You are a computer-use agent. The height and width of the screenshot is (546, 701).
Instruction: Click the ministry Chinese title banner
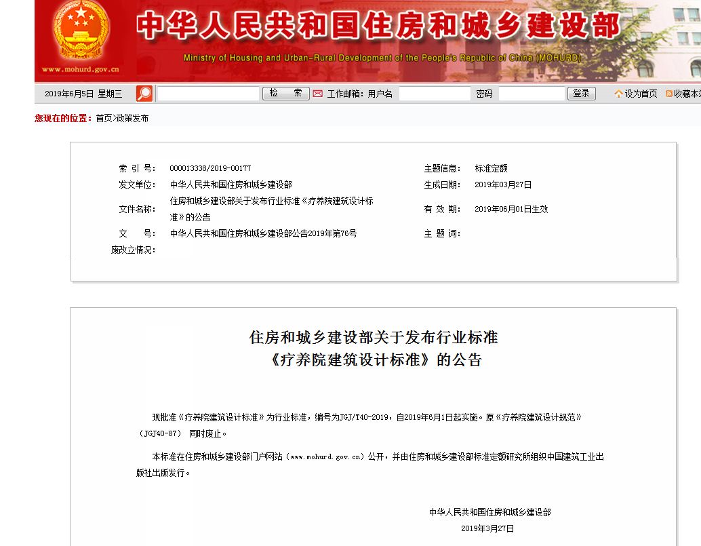(x=378, y=25)
